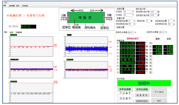179x105 pixels.
Task: Click the 产品编号 input field
Action: point(125,95)
